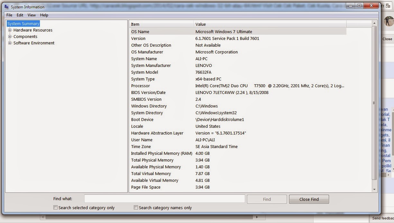Click the Value column header
394x223 pixels.
[270, 24]
